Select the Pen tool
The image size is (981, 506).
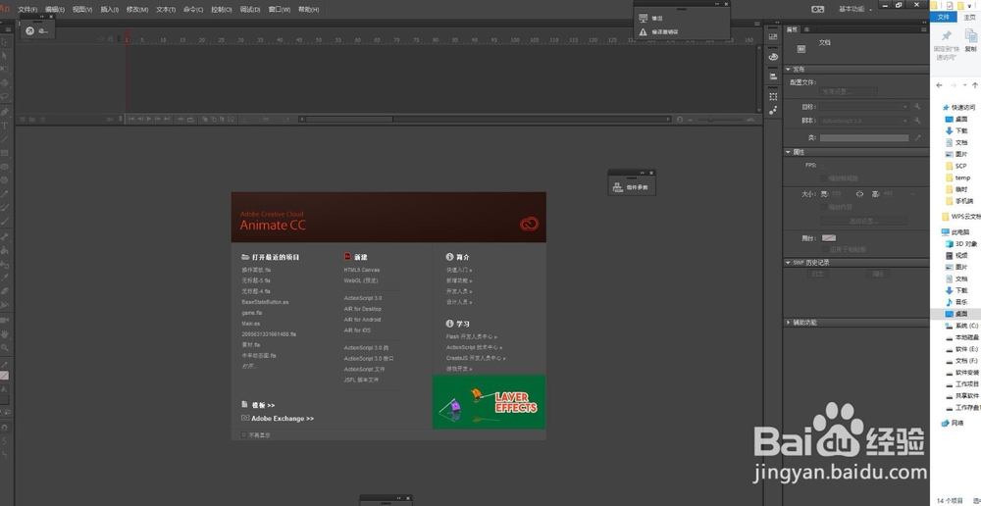(x=4, y=112)
